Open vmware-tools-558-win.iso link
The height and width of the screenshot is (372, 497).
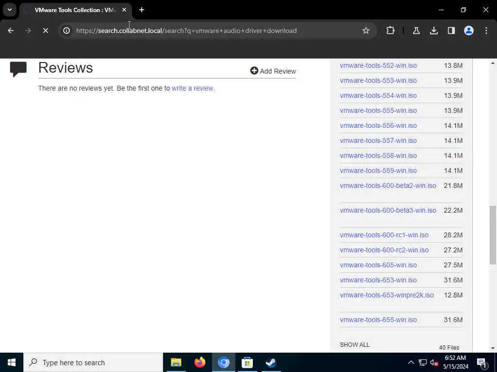[378, 155]
